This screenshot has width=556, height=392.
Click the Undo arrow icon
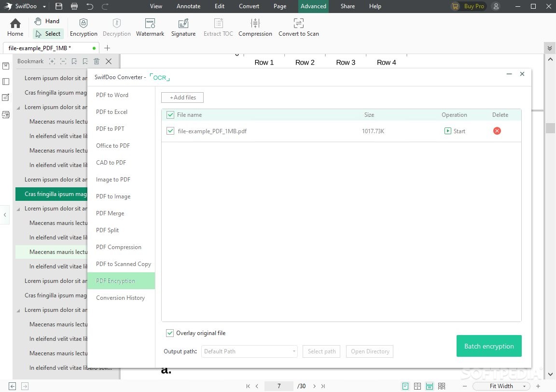click(x=90, y=6)
